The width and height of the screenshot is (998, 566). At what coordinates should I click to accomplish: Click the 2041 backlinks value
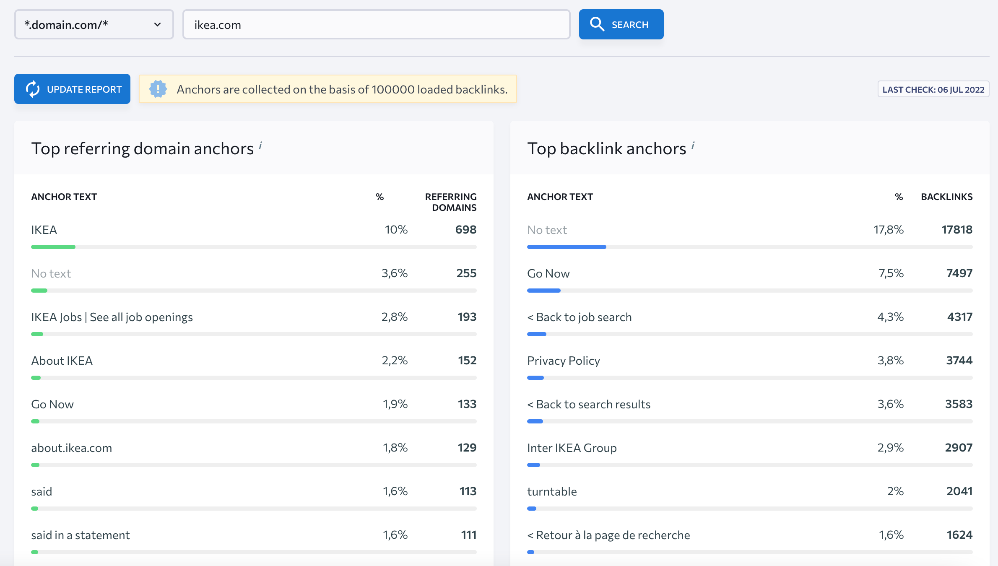pos(959,491)
